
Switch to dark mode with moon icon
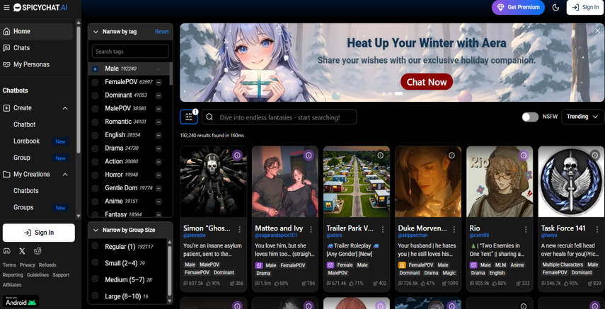555,8
